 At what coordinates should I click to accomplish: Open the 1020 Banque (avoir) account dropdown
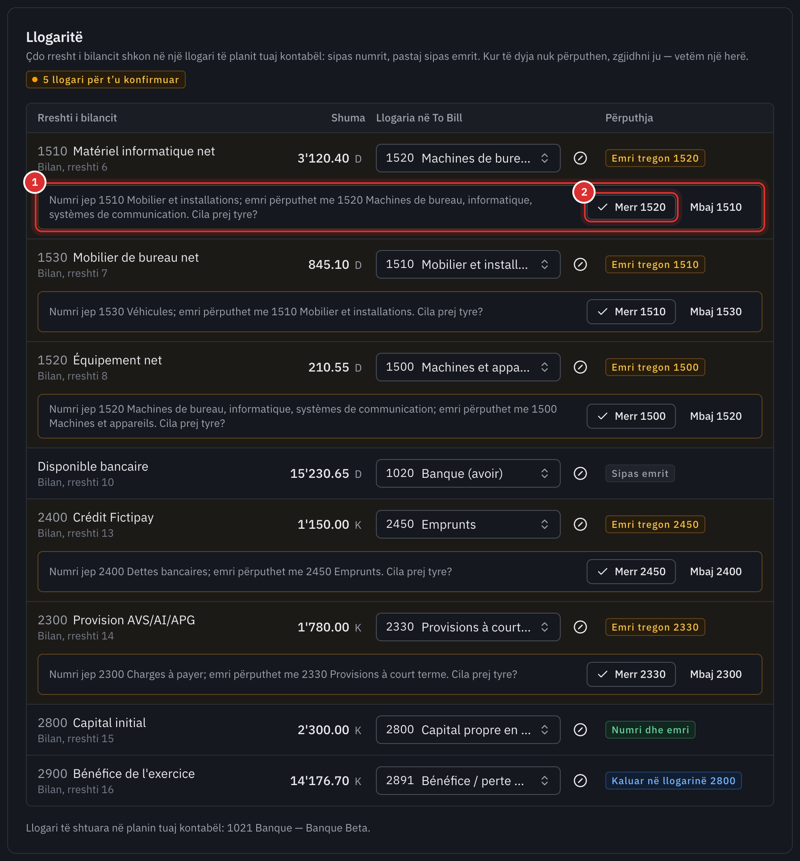(x=468, y=473)
